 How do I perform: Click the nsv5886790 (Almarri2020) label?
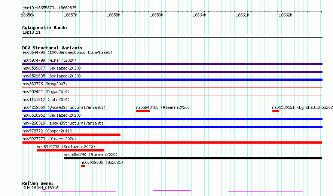click(x=91, y=154)
